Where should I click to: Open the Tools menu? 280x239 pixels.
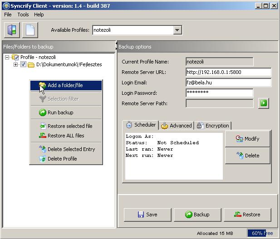click(23, 15)
